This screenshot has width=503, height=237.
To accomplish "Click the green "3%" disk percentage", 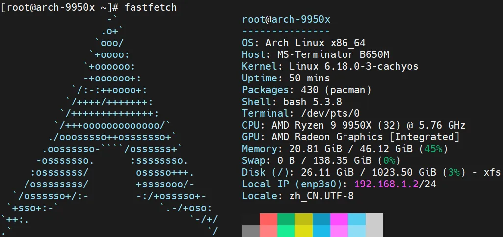I will pos(453,172).
